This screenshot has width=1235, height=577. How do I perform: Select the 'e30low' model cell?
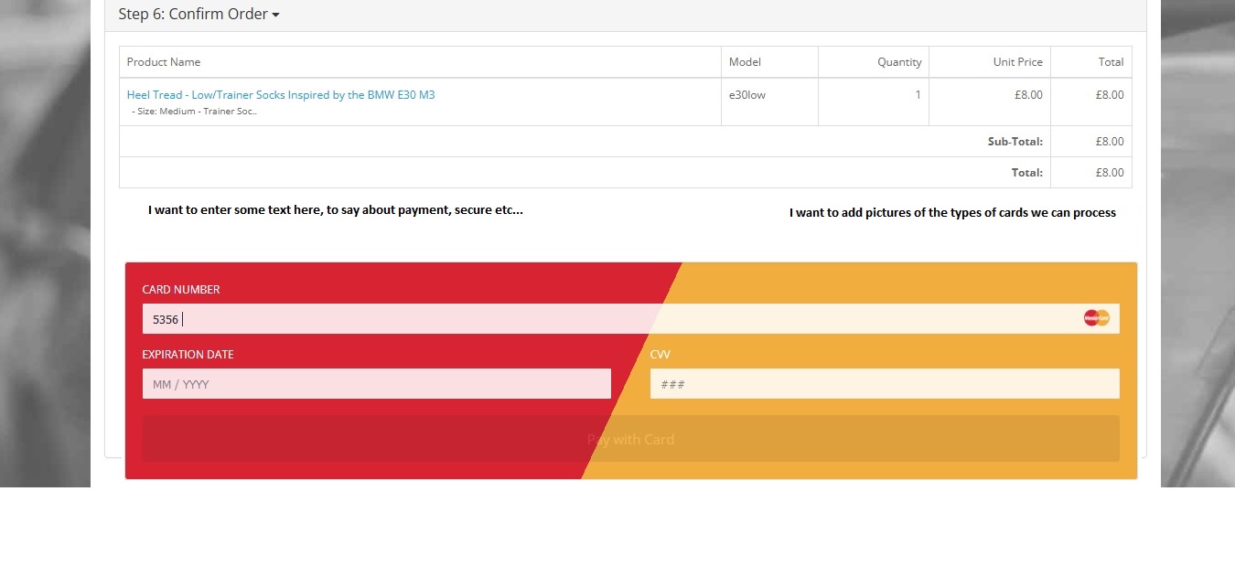click(x=747, y=94)
